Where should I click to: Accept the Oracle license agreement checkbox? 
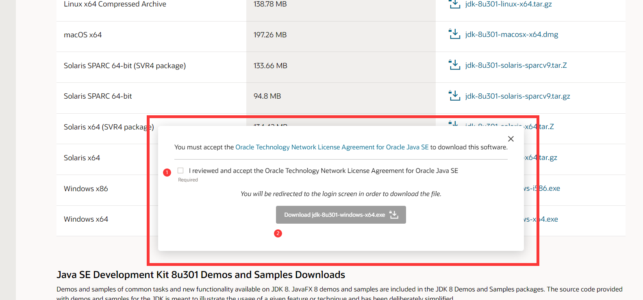click(180, 171)
